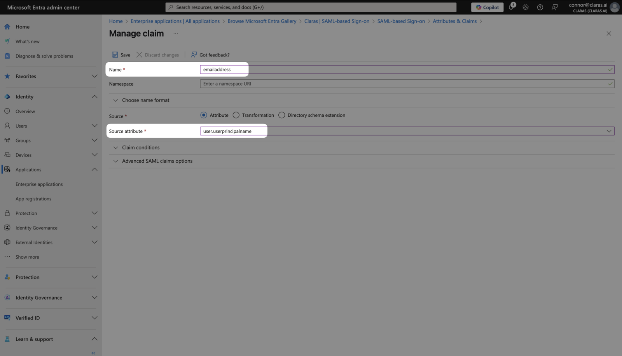Viewport: 622px width, 356px height.
Task: Click the Name input field with emailaddress
Action: [407, 70]
